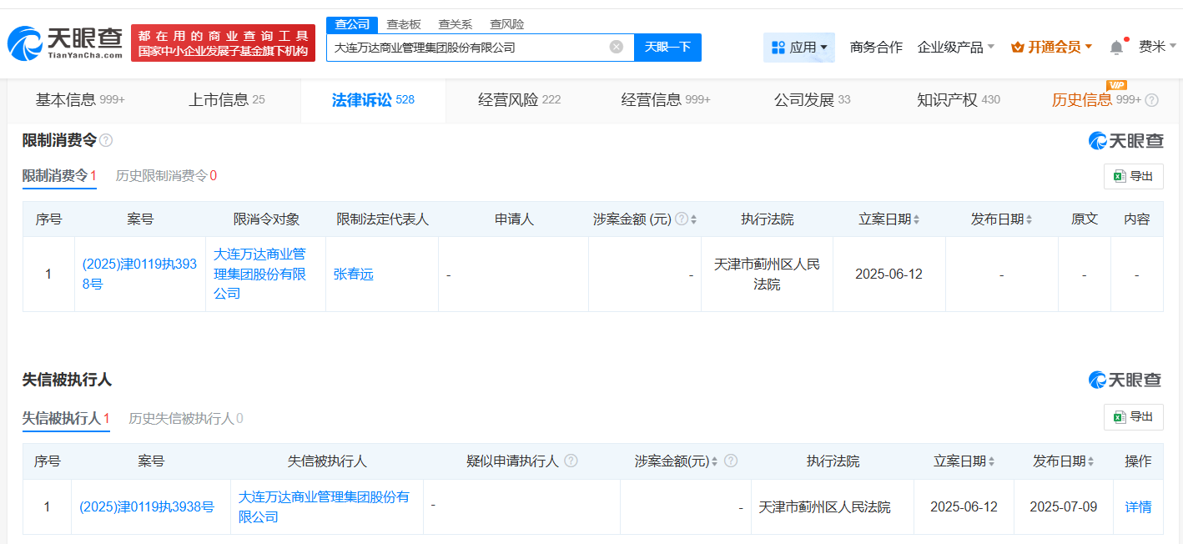Click the help icon next to 涉案金额 (元) in the 限制消费令 table
1183x544 pixels.
tap(682, 219)
